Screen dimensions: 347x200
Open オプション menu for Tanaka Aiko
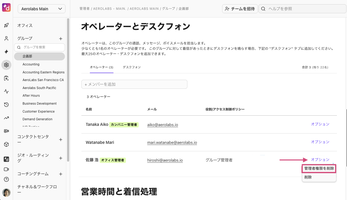[x=320, y=124]
